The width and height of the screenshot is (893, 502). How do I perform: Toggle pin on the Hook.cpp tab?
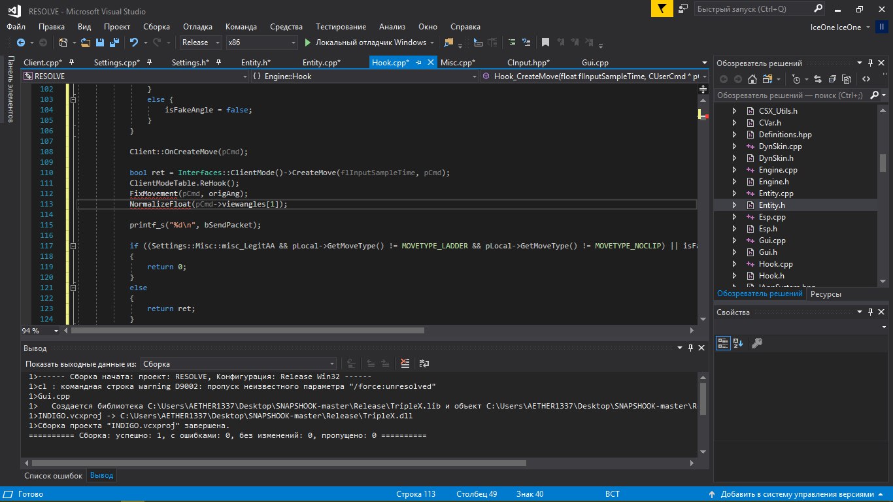[419, 63]
